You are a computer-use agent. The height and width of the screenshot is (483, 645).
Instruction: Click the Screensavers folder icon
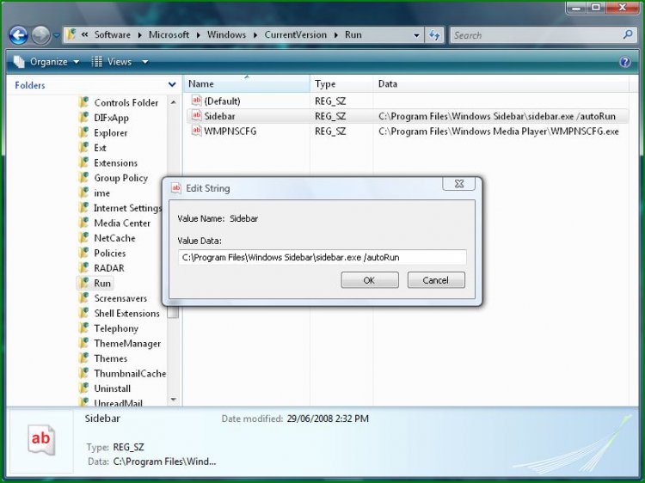pos(83,297)
